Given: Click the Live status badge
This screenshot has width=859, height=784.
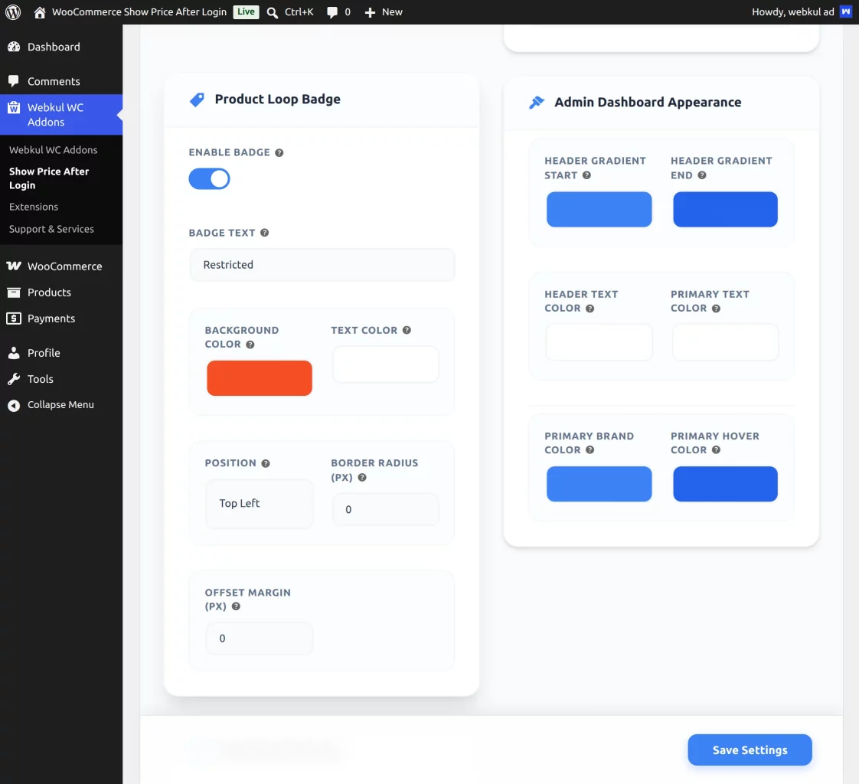Looking at the screenshot, I should 246,11.
